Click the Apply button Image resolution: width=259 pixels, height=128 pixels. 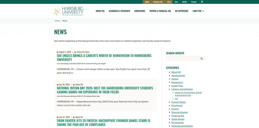coord(147,2)
